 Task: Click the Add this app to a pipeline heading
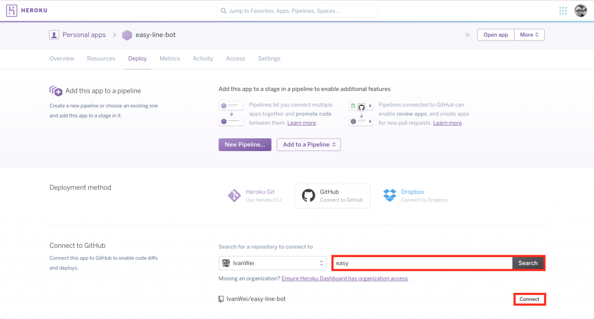point(103,91)
